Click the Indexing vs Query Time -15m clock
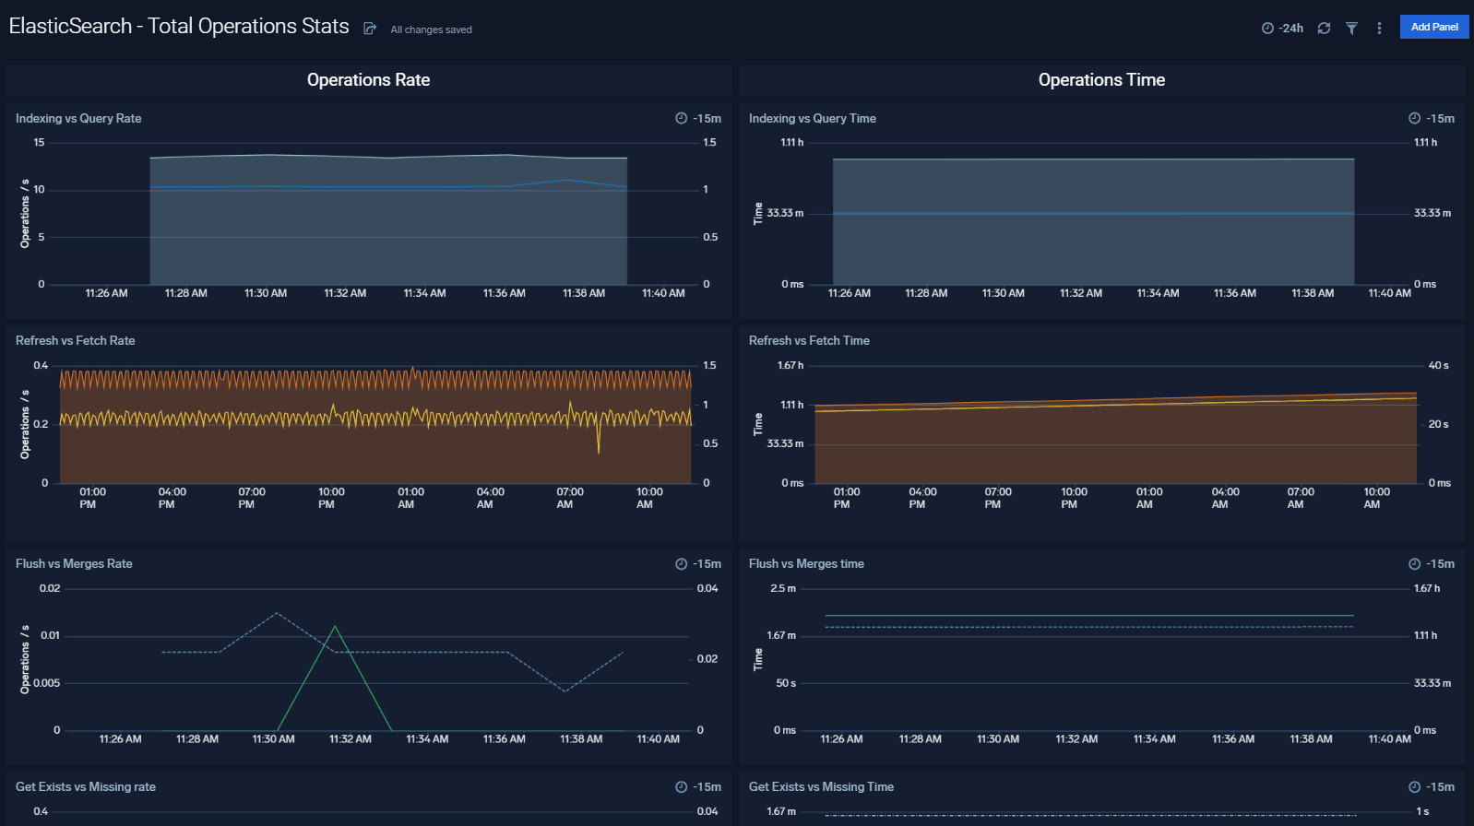This screenshot has width=1474, height=826. [x=1414, y=119]
